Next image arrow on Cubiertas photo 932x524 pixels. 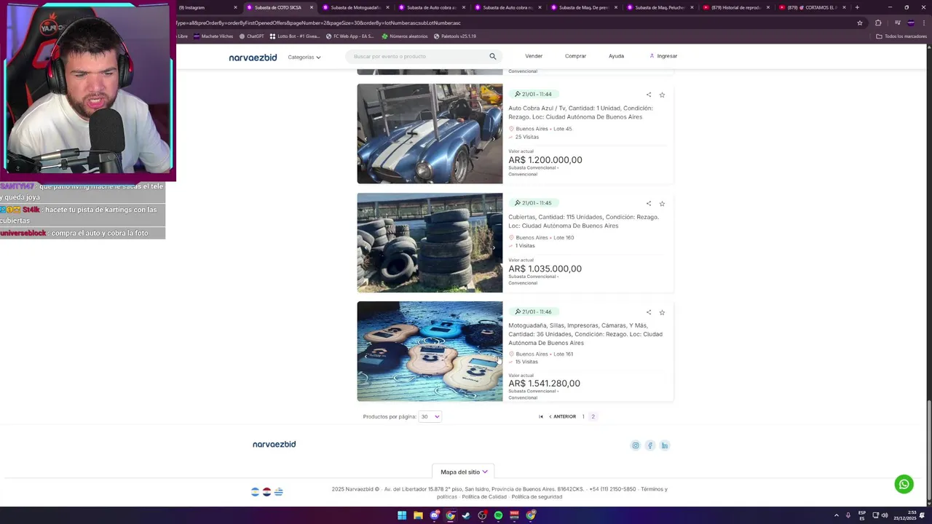[494, 248]
